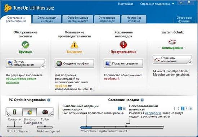Click wrench icon on Отменить изменения button
Screen dimensions: 198x137
click(x=190, y=62)
